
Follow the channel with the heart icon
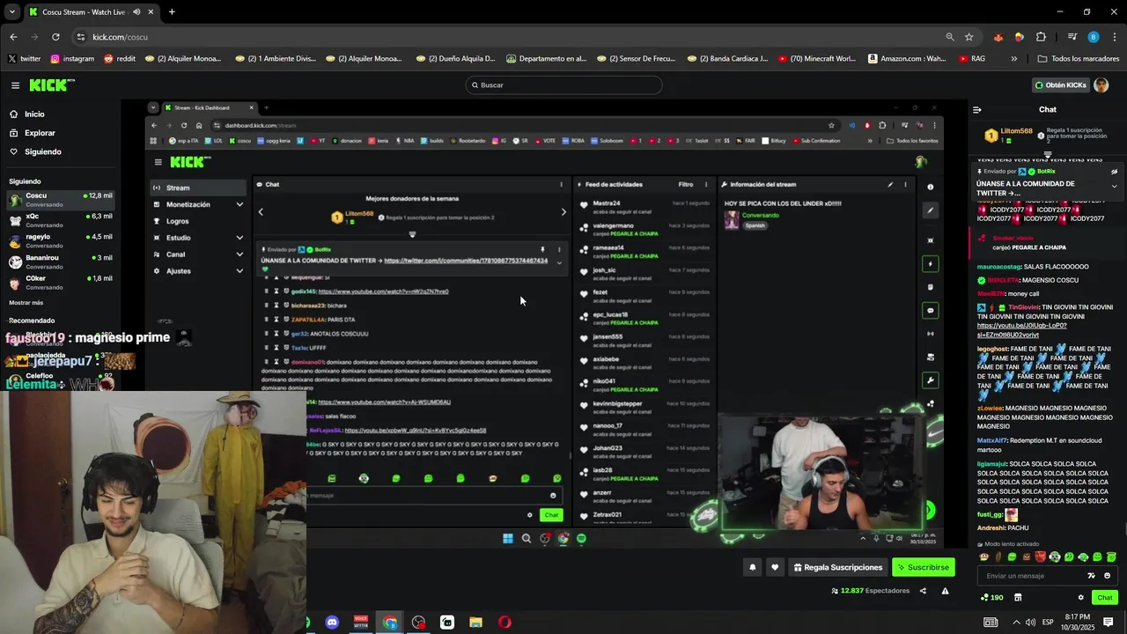click(x=775, y=568)
